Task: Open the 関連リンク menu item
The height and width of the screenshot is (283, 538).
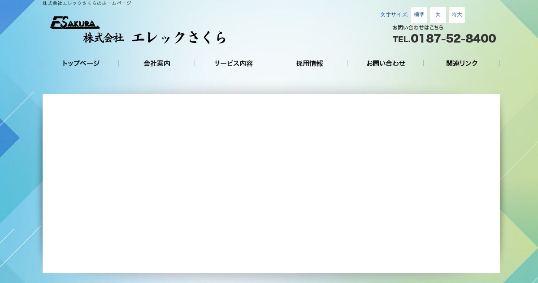Action: [462, 64]
